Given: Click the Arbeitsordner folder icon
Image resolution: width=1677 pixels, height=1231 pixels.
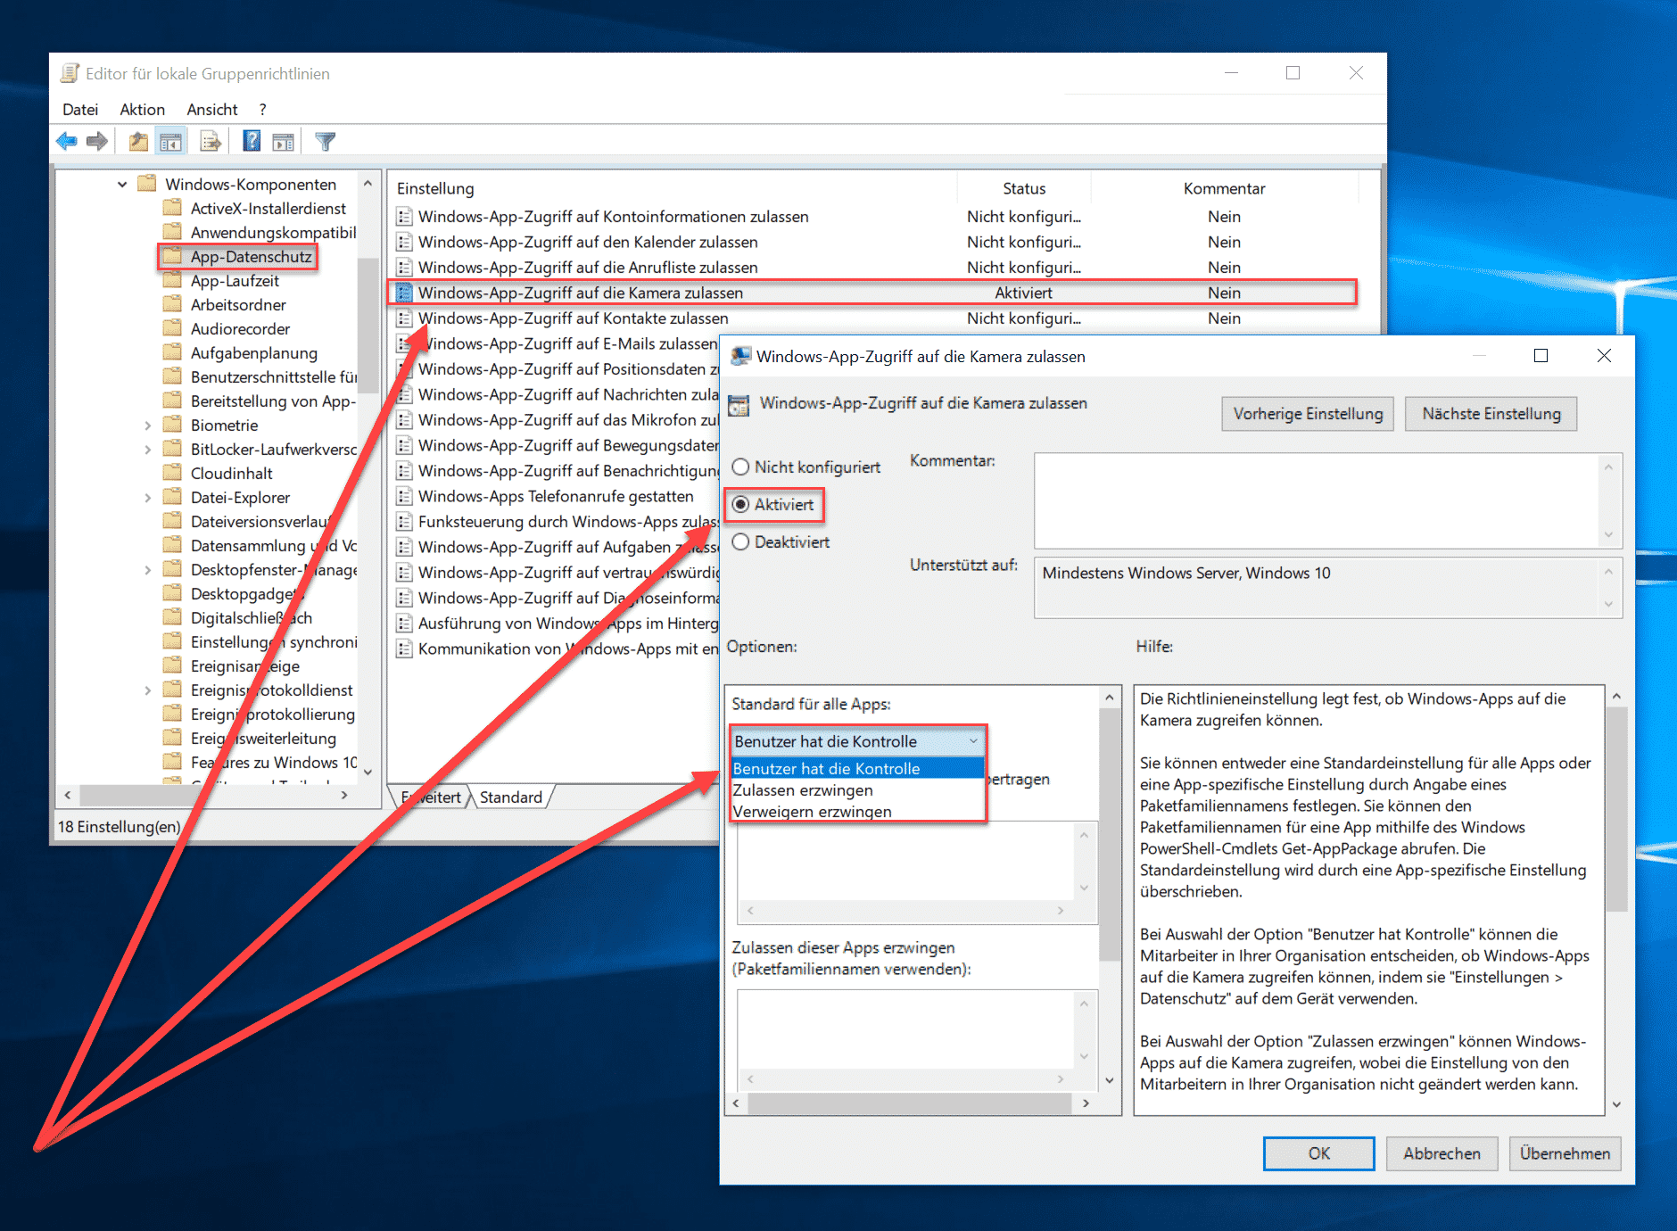Looking at the screenshot, I should (172, 304).
